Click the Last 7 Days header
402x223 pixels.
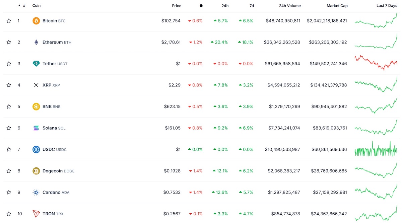pyautogui.click(x=387, y=6)
